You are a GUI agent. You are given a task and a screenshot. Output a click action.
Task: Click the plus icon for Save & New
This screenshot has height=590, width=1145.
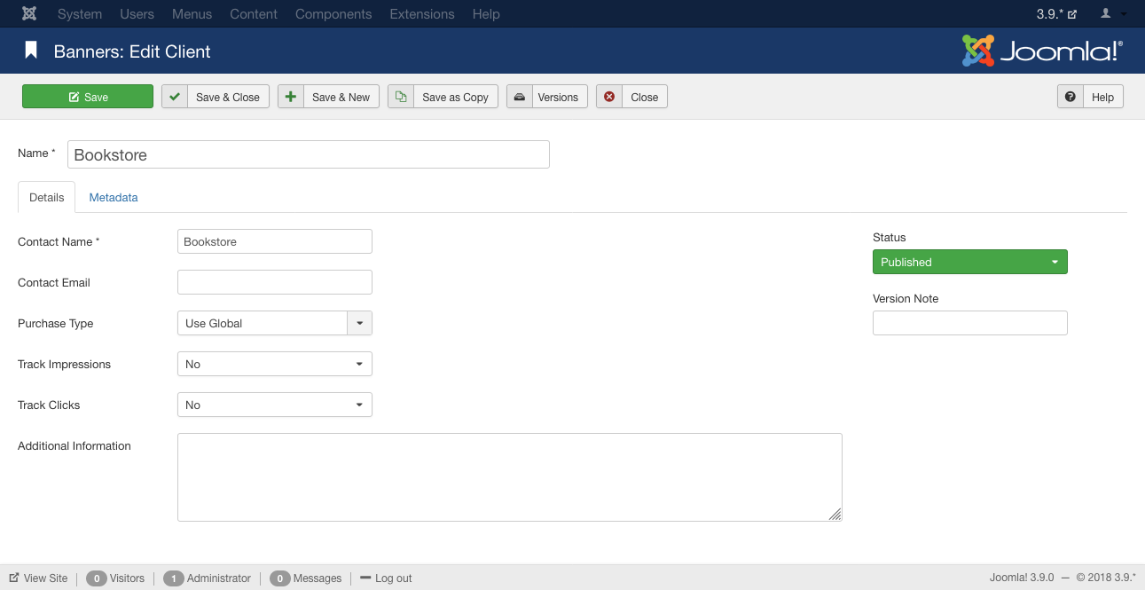click(x=291, y=97)
